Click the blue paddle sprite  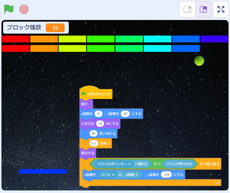(x=43, y=171)
